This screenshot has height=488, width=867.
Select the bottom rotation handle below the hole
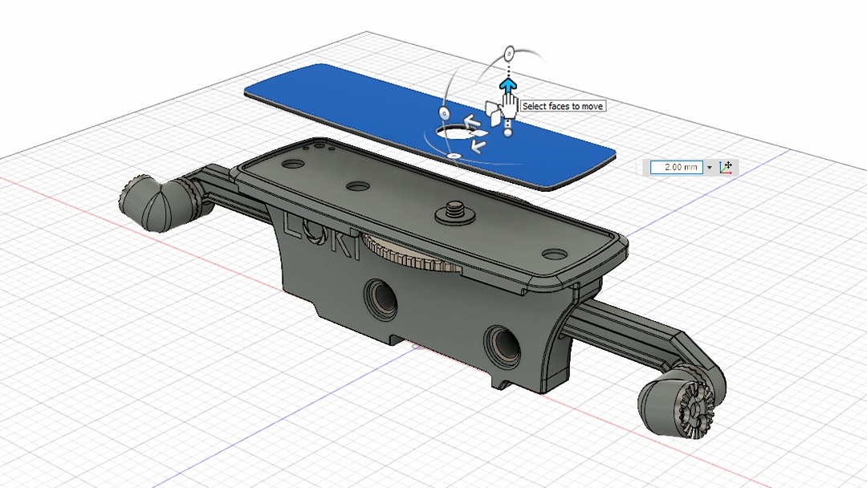tap(453, 154)
